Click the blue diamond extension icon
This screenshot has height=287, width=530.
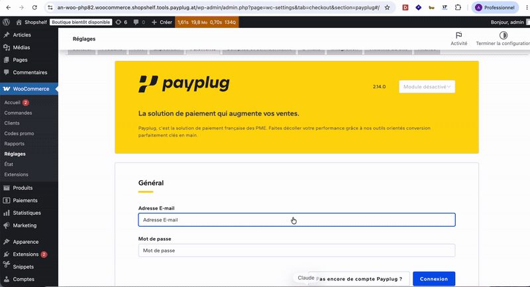[x=419, y=7]
